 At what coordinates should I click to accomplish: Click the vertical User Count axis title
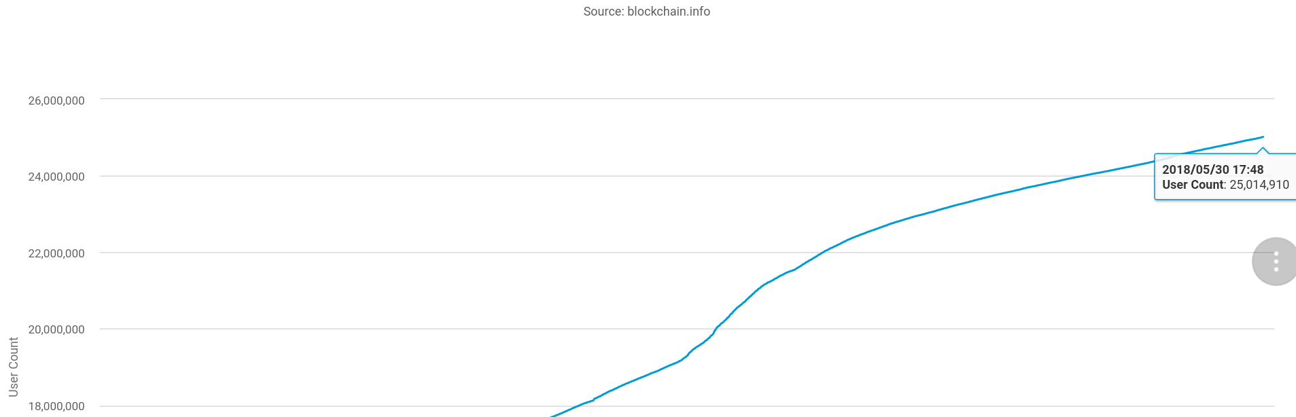point(14,367)
